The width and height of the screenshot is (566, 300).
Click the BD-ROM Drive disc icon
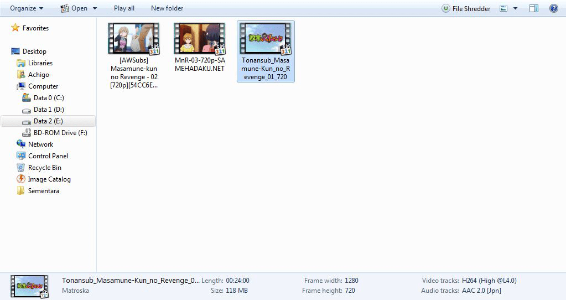click(27, 132)
